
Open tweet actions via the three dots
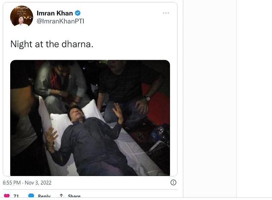point(166,12)
